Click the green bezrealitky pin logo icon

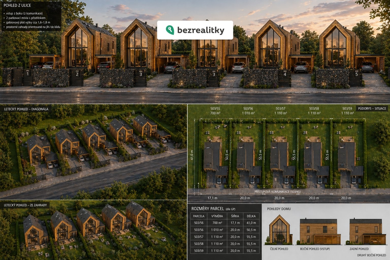point(170,30)
